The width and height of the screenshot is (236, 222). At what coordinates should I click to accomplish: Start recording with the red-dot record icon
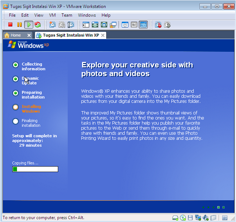point(158,25)
